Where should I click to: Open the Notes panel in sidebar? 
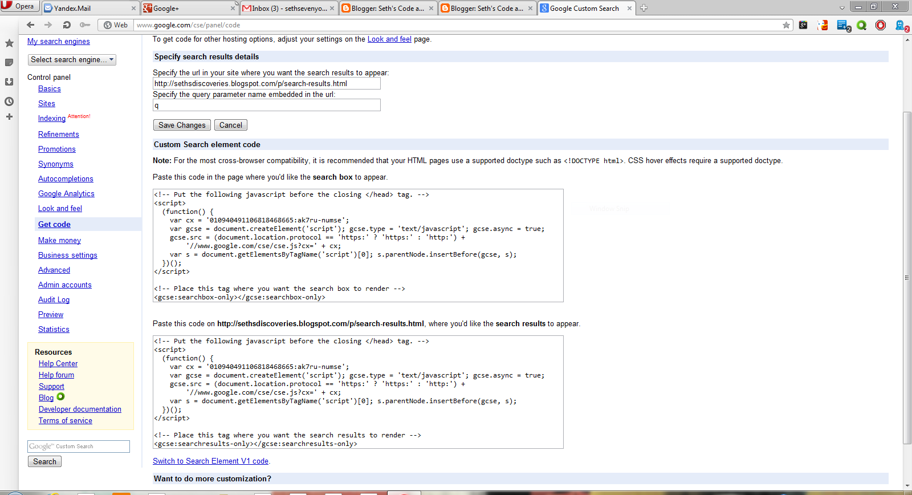click(x=9, y=63)
